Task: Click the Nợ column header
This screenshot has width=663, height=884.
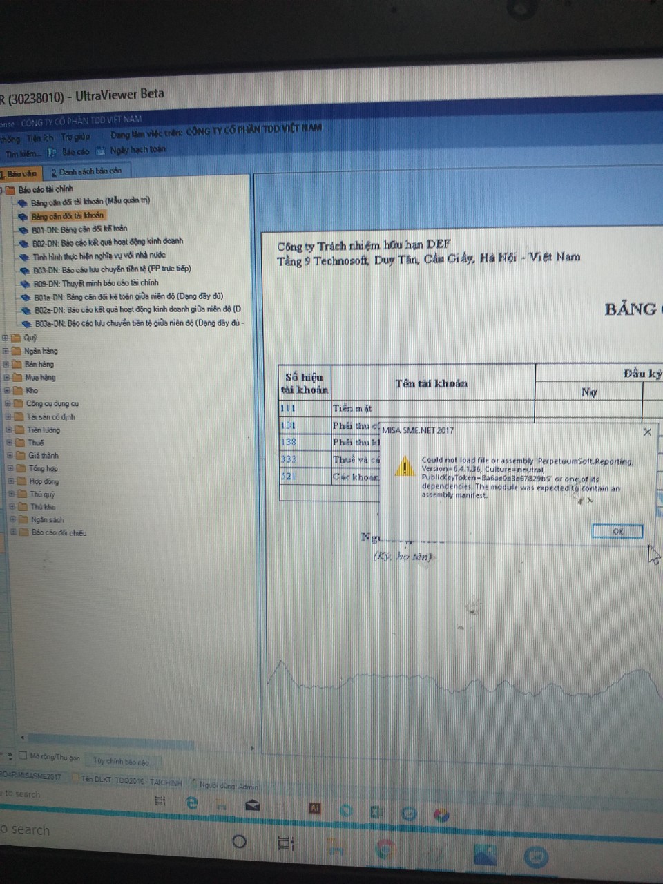Action: [589, 392]
